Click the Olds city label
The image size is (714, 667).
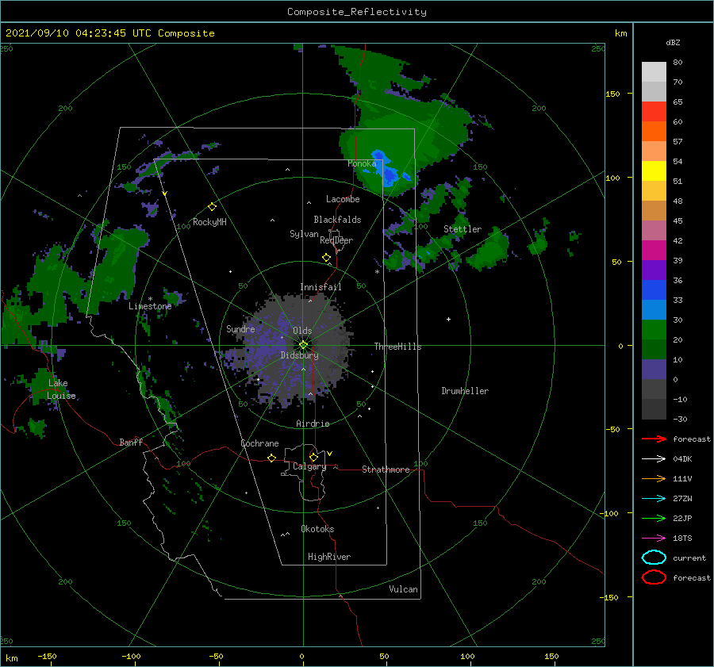302,331
